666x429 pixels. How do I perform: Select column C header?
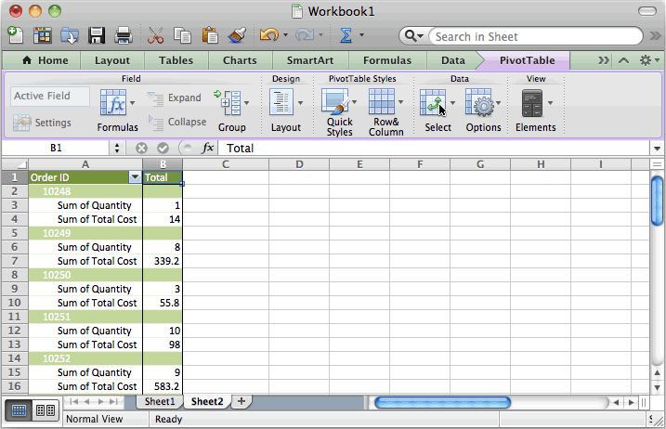pos(226,164)
